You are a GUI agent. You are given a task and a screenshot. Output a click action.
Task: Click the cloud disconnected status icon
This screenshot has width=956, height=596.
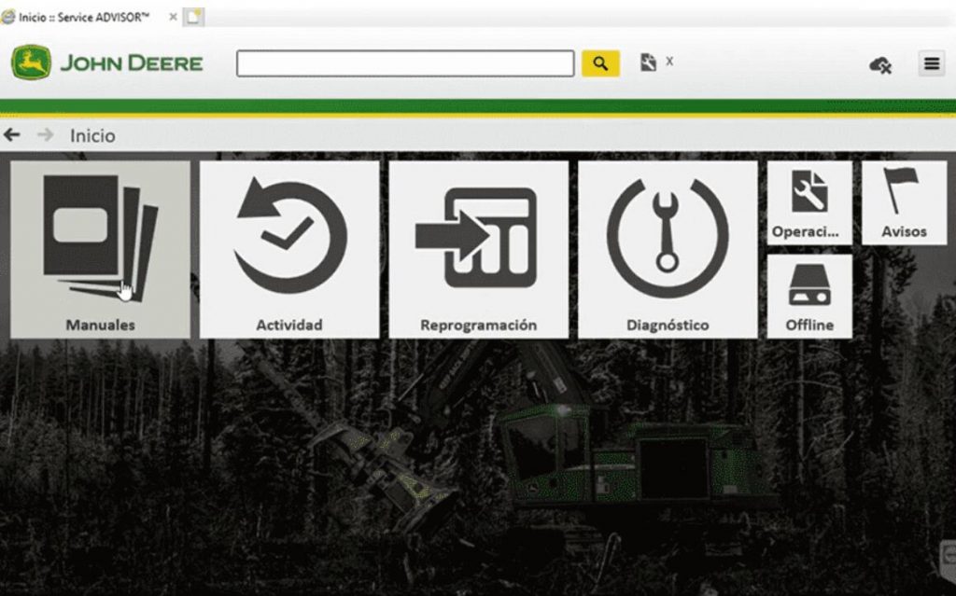pyautogui.click(x=879, y=64)
